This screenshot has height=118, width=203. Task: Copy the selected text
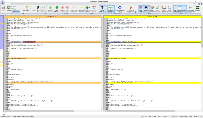point(23,8)
